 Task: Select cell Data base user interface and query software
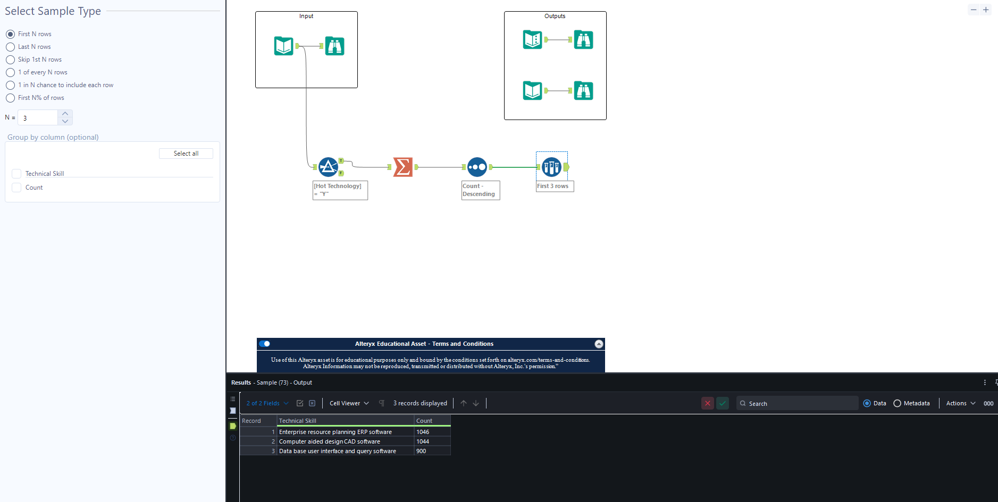tap(346, 451)
